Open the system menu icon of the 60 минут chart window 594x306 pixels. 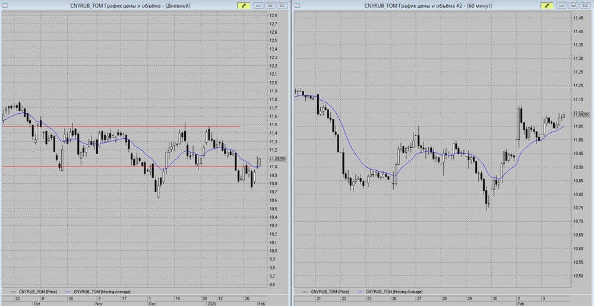[298, 5]
